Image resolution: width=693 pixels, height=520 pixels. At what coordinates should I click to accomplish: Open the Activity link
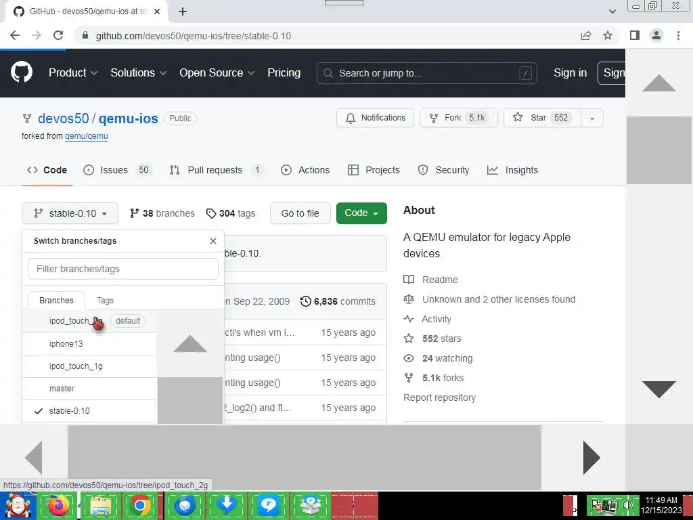(x=428, y=320)
